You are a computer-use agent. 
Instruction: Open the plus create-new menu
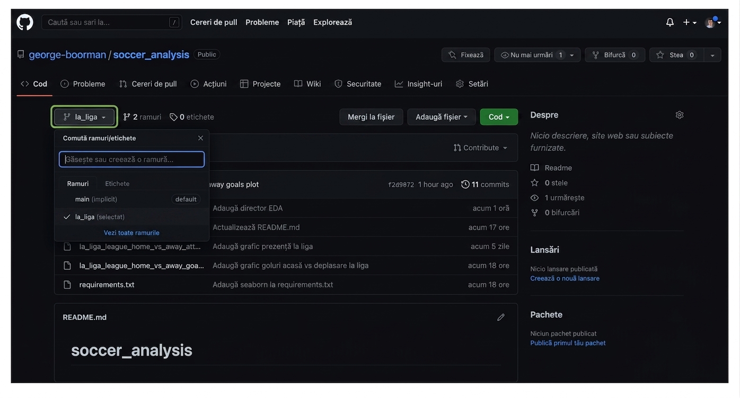(690, 22)
